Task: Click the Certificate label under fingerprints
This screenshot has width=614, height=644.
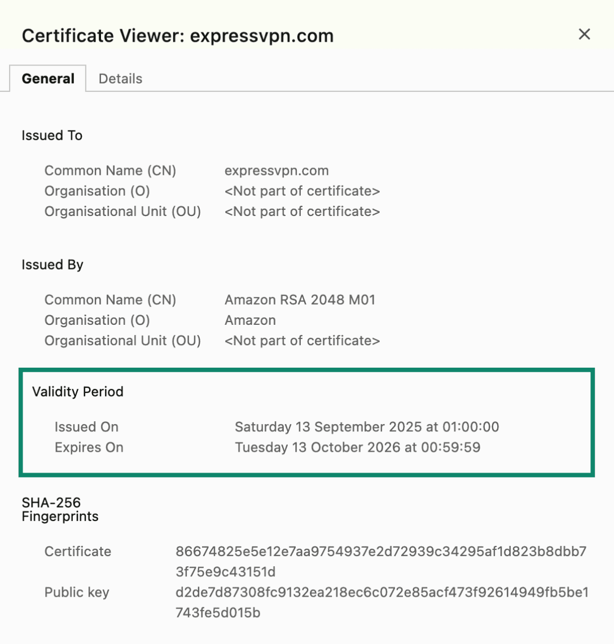Action: click(78, 551)
